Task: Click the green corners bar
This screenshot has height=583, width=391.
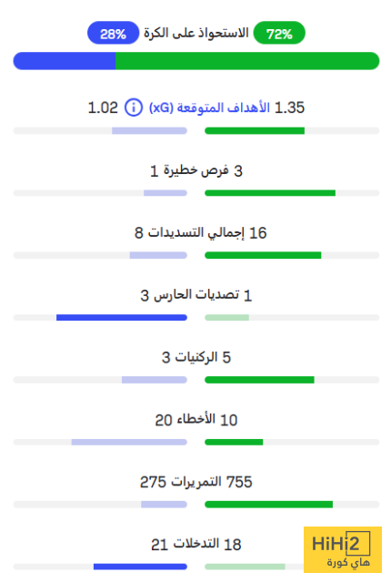Action: [x=260, y=380]
